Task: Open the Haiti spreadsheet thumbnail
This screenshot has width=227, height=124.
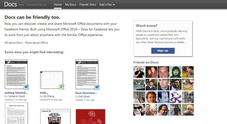Action: tap(52, 80)
